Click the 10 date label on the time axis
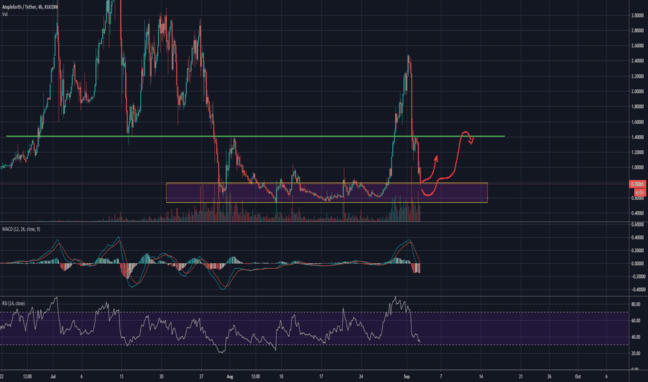The height and width of the screenshot is (382, 648). point(281,376)
